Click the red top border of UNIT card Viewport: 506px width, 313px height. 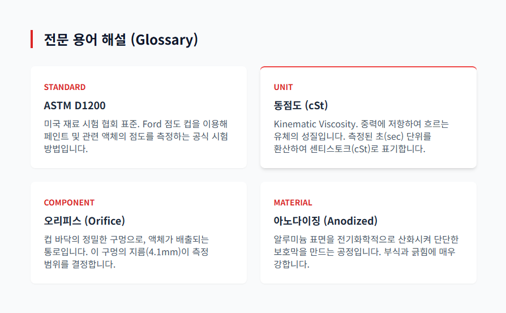368,67
